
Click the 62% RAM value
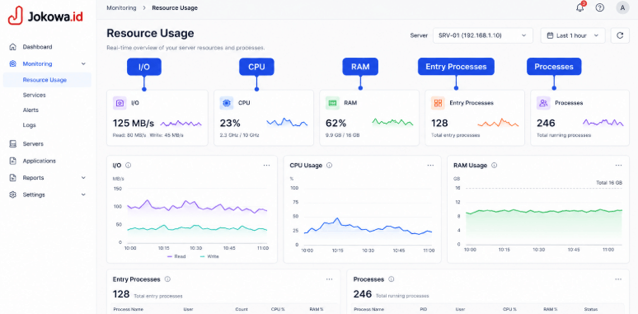335,123
